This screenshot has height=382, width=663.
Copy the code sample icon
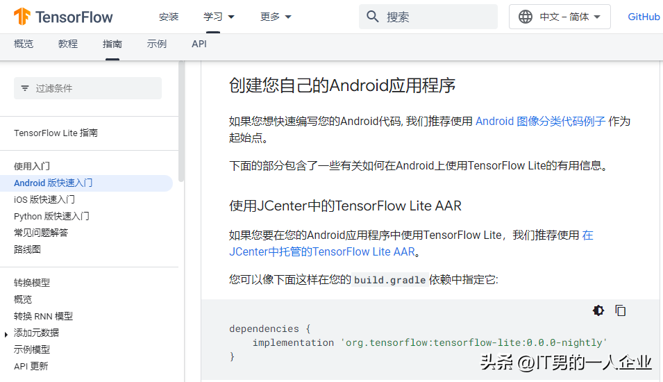(620, 310)
